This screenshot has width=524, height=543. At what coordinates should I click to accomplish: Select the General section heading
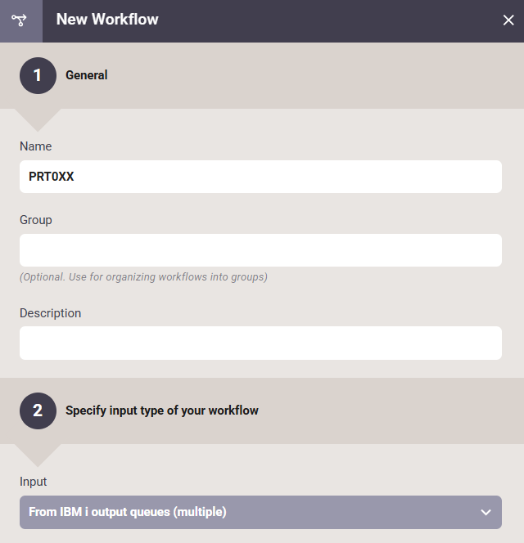[87, 75]
